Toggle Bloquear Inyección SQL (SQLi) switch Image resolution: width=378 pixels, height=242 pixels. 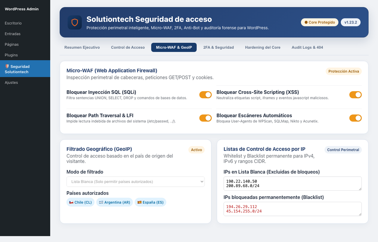(x=205, y=95)
